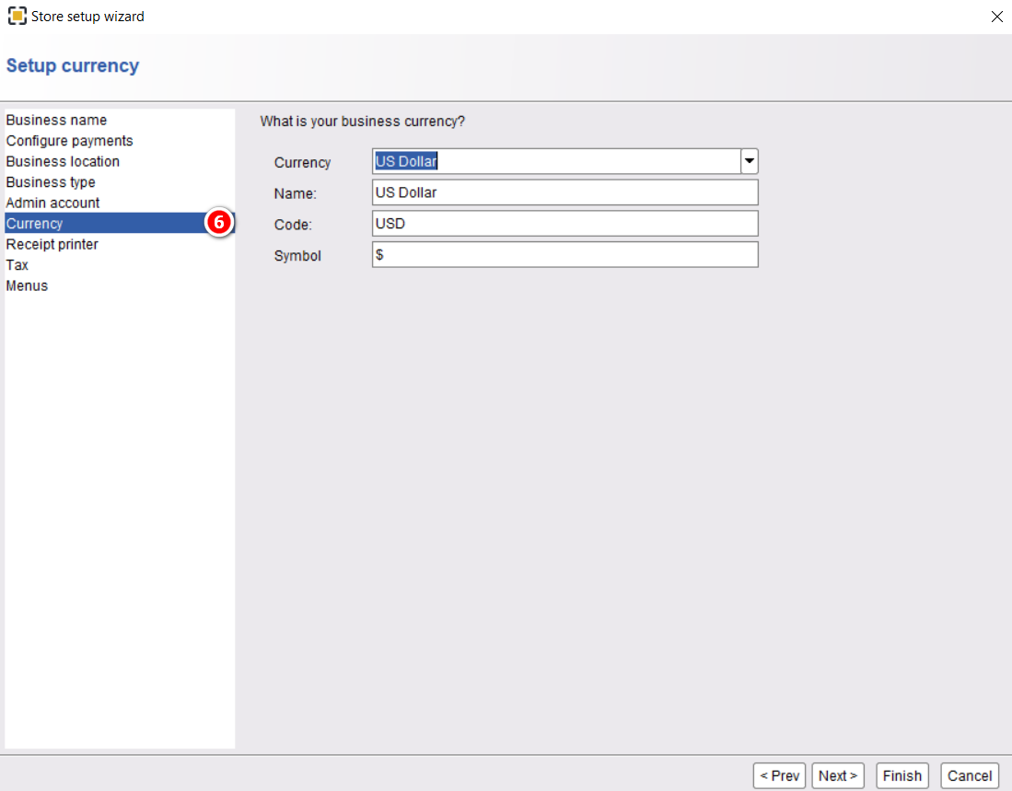Cancel the store setup wizard
The width and height of the screenshot is (1012, 791).
pyautogui.click(x=970, y=775)
